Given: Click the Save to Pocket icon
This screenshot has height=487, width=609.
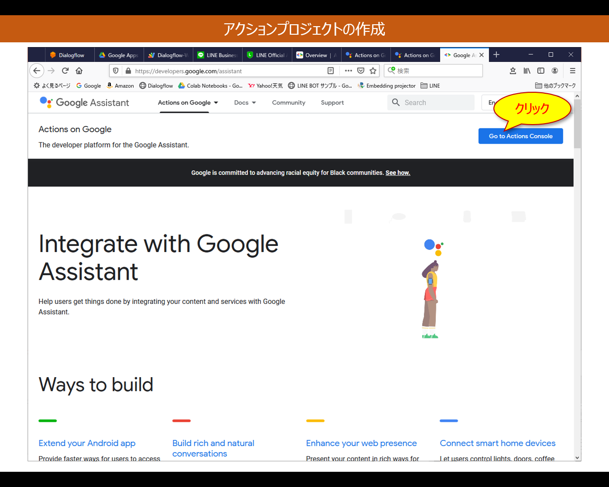Looking at the screenshot, I should 361,71.
